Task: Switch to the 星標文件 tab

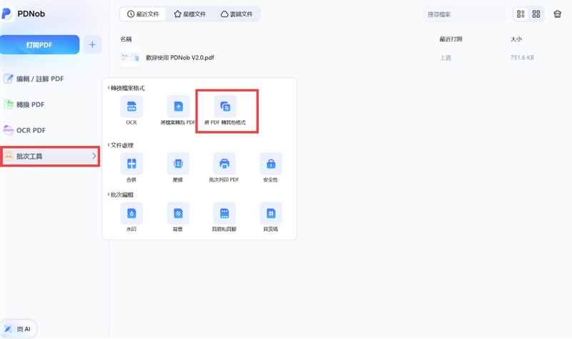Action: point(189,14)
